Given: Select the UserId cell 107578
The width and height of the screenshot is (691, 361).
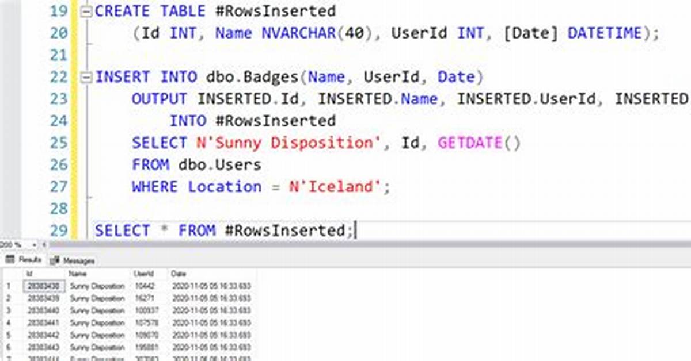Looking at the screenshot, I should click(149, 323).
